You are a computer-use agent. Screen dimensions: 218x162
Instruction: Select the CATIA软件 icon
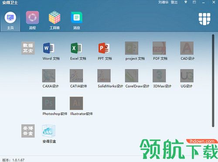[76, 76]
